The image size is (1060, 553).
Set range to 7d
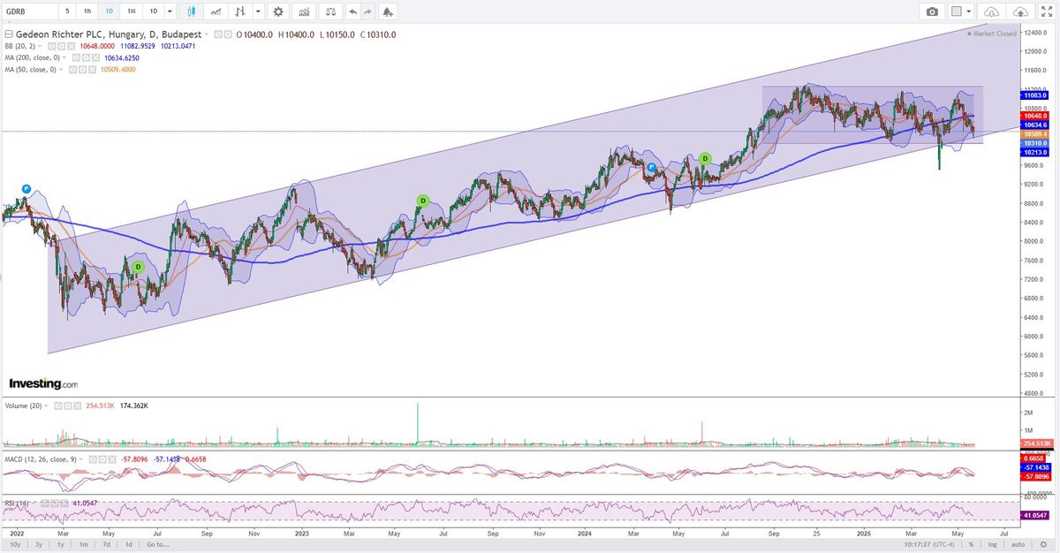click(106, 544)
